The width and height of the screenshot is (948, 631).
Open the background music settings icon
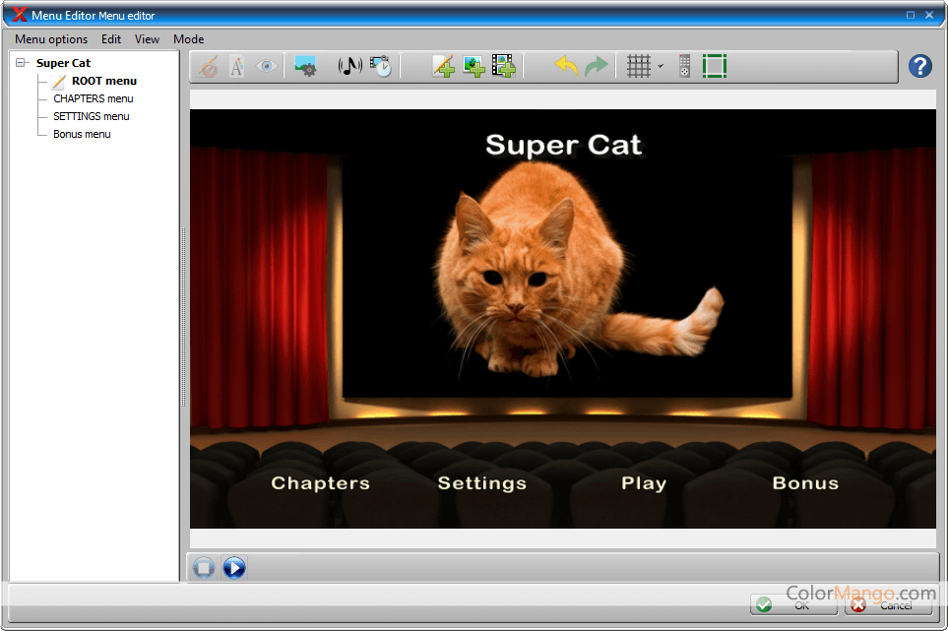coord(349,67)
